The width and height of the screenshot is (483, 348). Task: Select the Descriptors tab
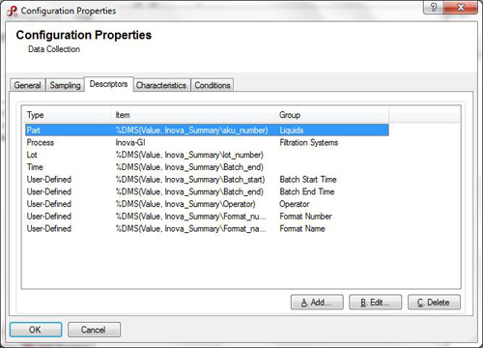tap(109, 84)
